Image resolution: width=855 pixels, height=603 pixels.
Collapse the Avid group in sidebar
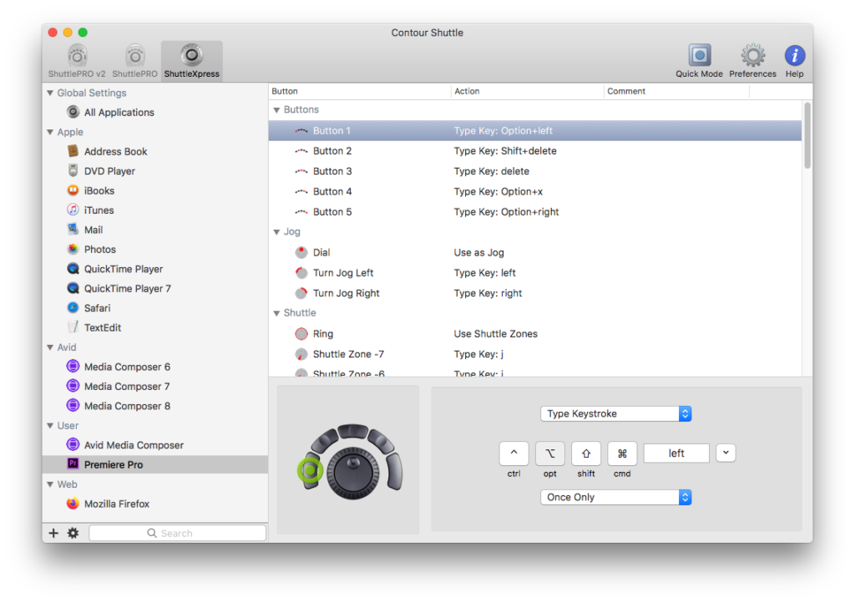click(50, 347)
